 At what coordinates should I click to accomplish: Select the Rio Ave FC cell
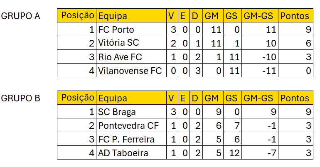[x=131, y=56]
